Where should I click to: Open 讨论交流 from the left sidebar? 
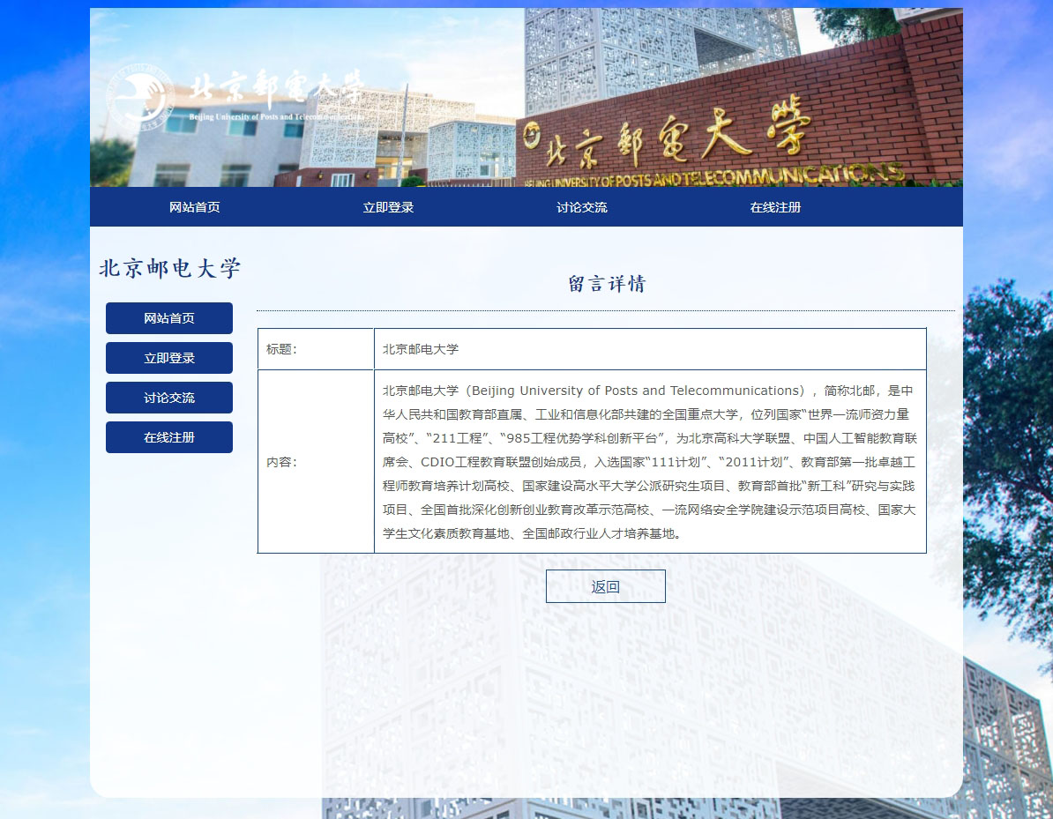coord(169,398)
